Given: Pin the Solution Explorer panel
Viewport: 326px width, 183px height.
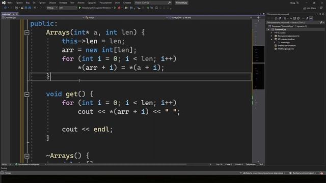Looking at the screenshot, I should [320, 14].
